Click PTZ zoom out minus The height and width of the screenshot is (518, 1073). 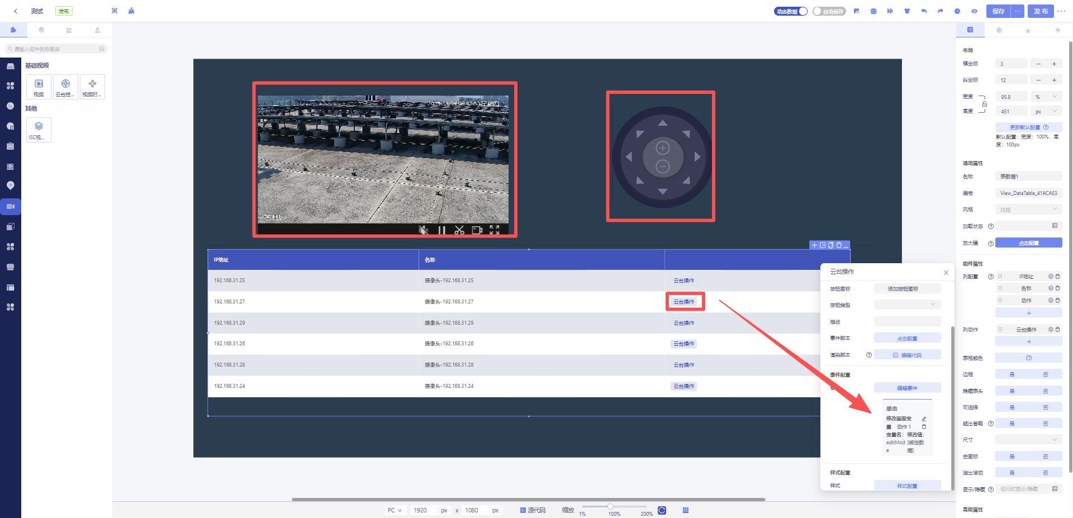pos(662,166)
